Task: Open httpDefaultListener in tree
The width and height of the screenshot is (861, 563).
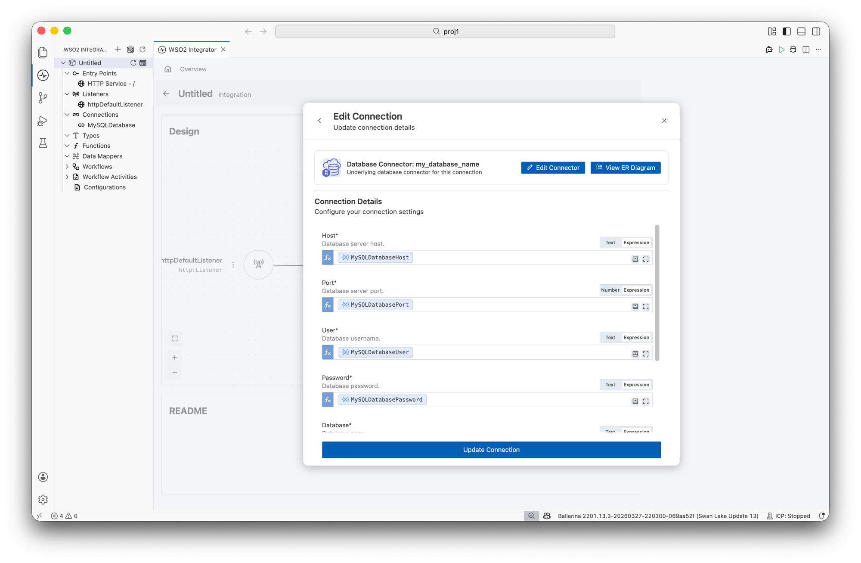Action: pyautogui.click(x=115, y=104)
